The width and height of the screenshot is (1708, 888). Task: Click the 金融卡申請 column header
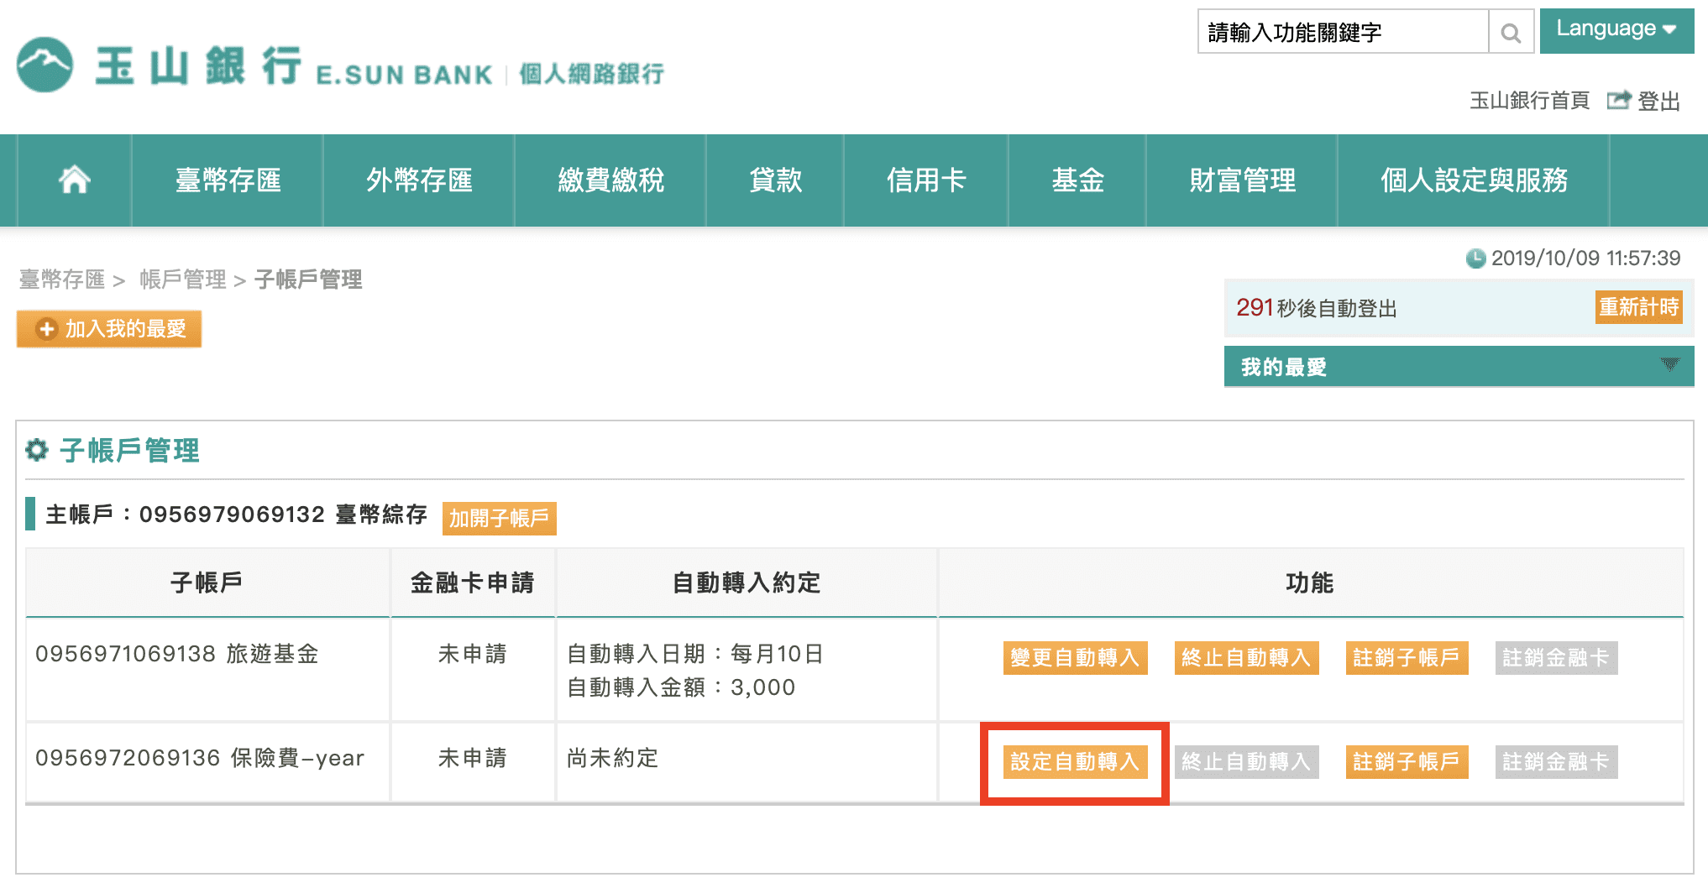coord(473,582)
